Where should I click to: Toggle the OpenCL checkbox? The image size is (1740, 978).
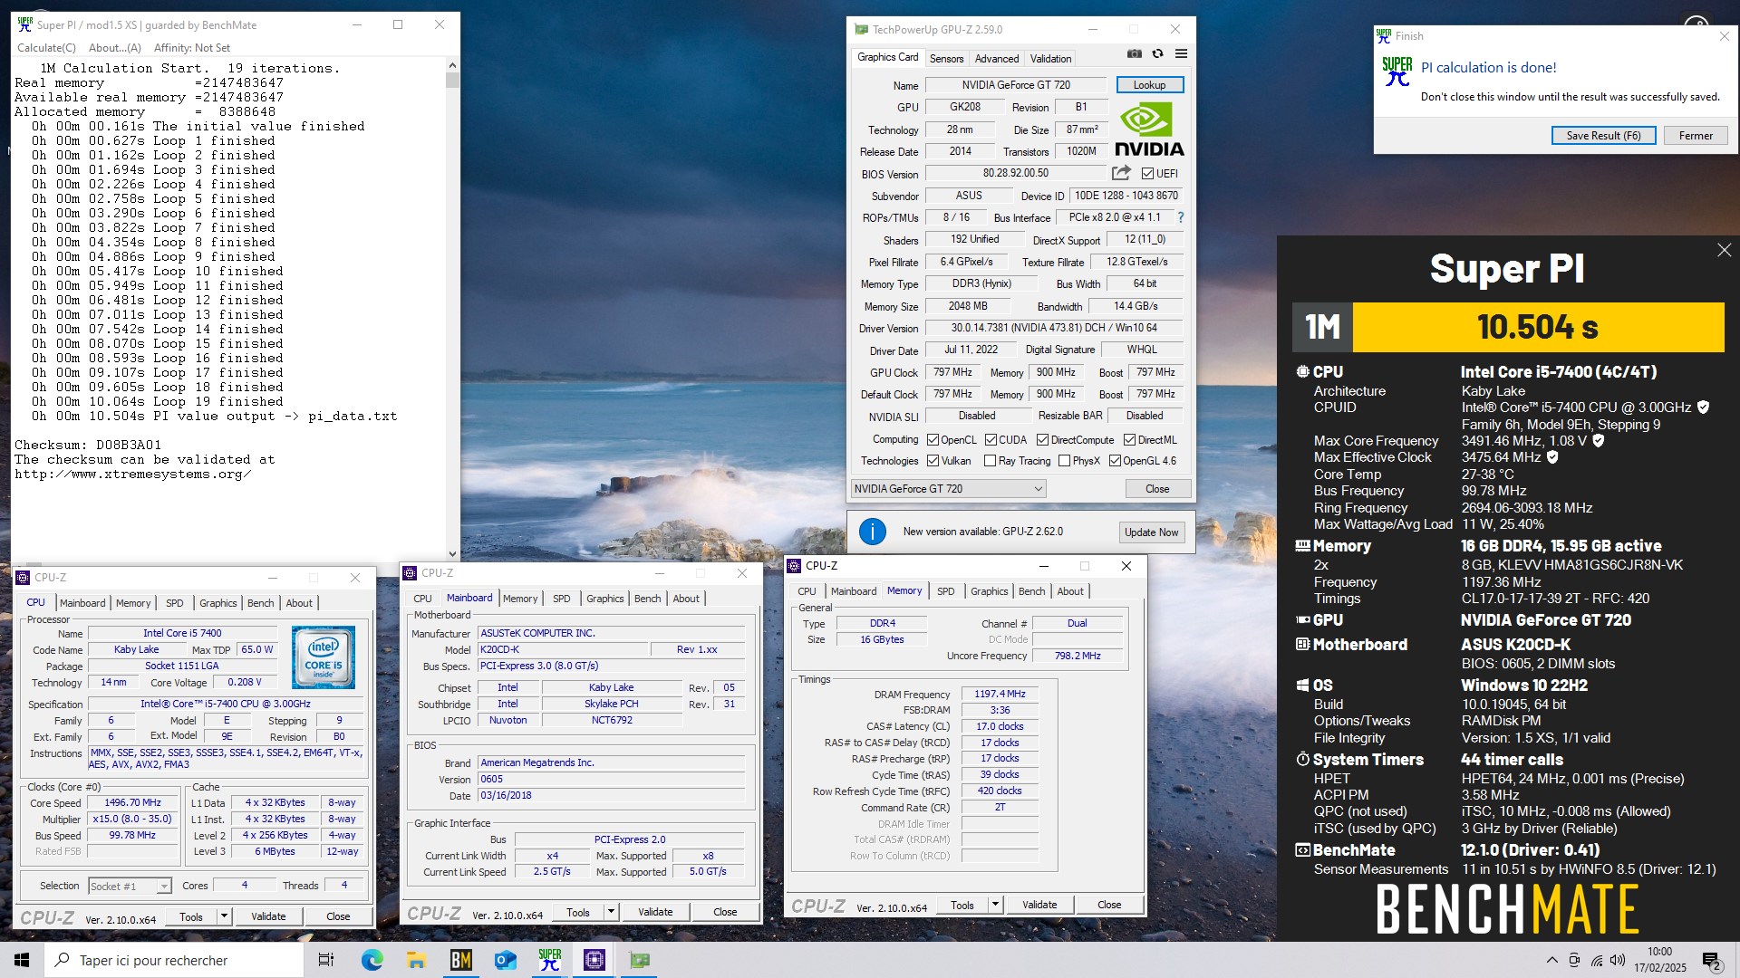(x=933, y=440)
